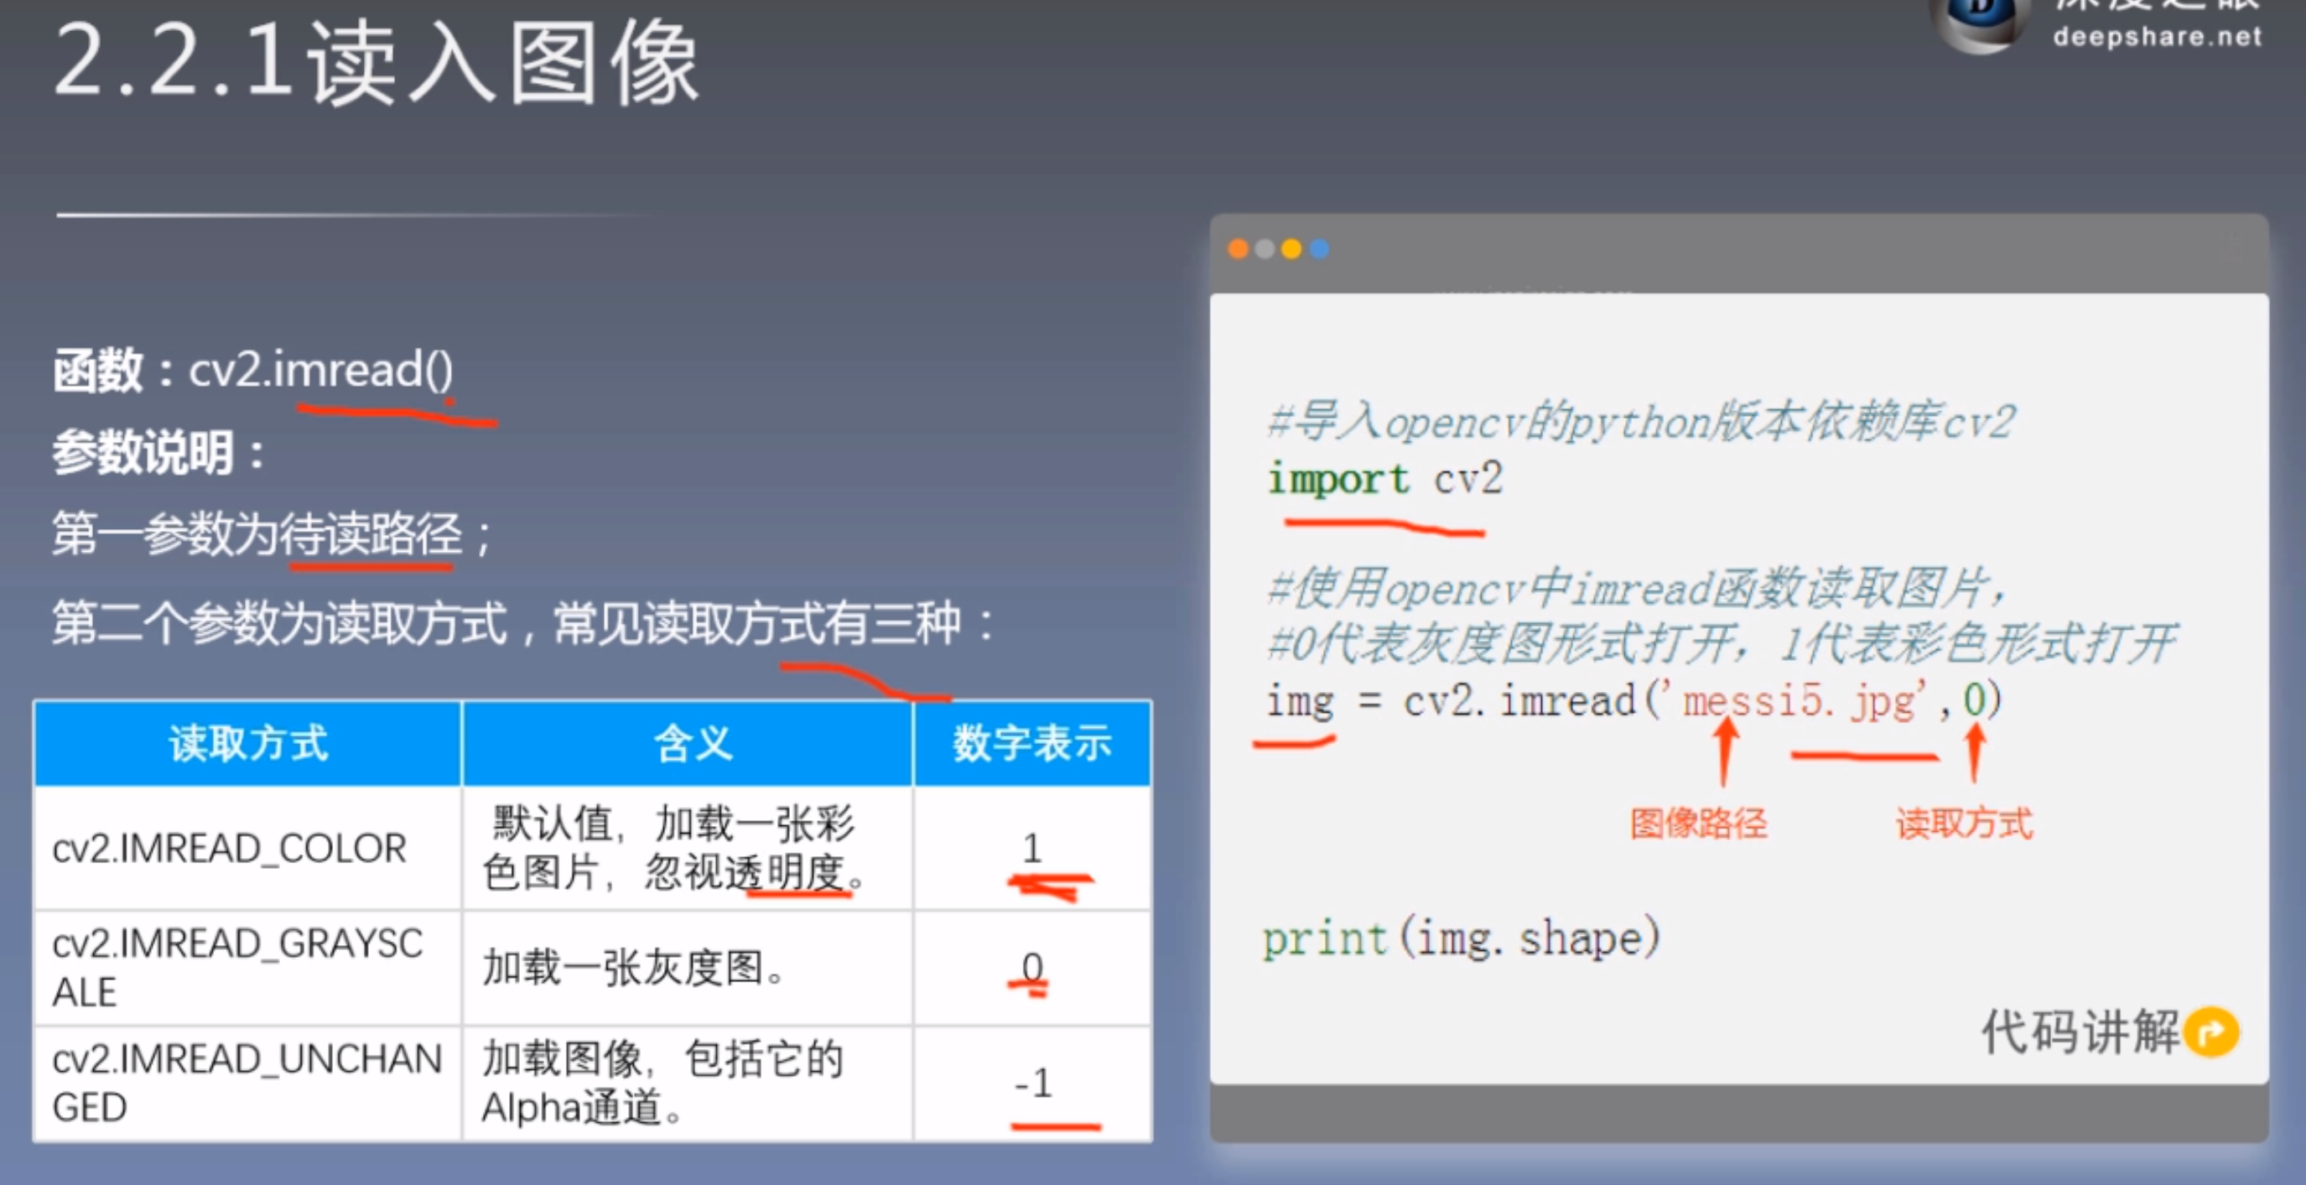The width and height of the screenshot is (2306, 1185).
Task: Click the blue dot in code window
Action: tap(1318, 249)
